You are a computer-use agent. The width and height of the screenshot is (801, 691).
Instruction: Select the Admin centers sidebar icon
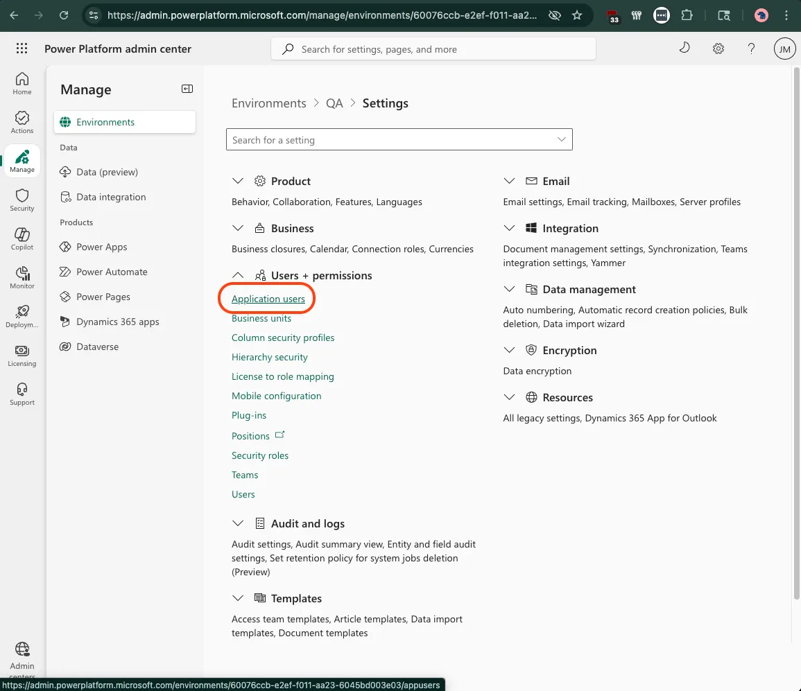pyautogui.click(x=21, y=655)
